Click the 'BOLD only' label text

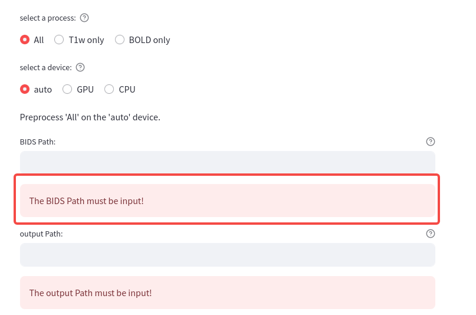tap(149, 40)
